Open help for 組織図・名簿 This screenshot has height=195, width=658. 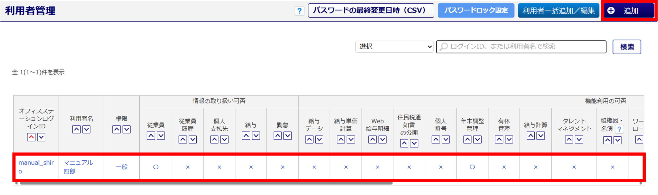tap(619, 129)
